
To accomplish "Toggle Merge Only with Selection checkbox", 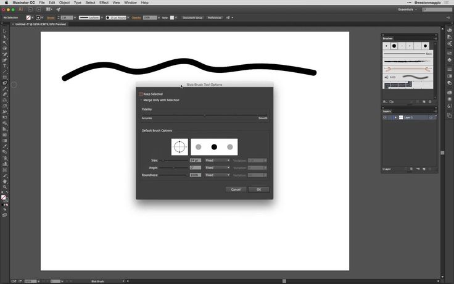I will coord(141,100).
